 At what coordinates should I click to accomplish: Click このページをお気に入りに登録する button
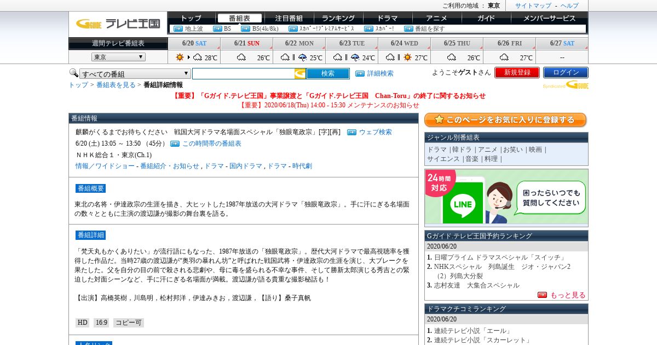pyautogui.click(x=505, y=120)
